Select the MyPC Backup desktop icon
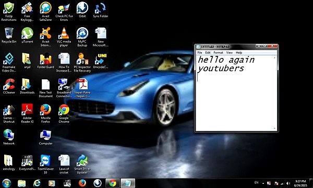Image resolution: width=313 pixels, height=188 pixels. coord(82,37)
